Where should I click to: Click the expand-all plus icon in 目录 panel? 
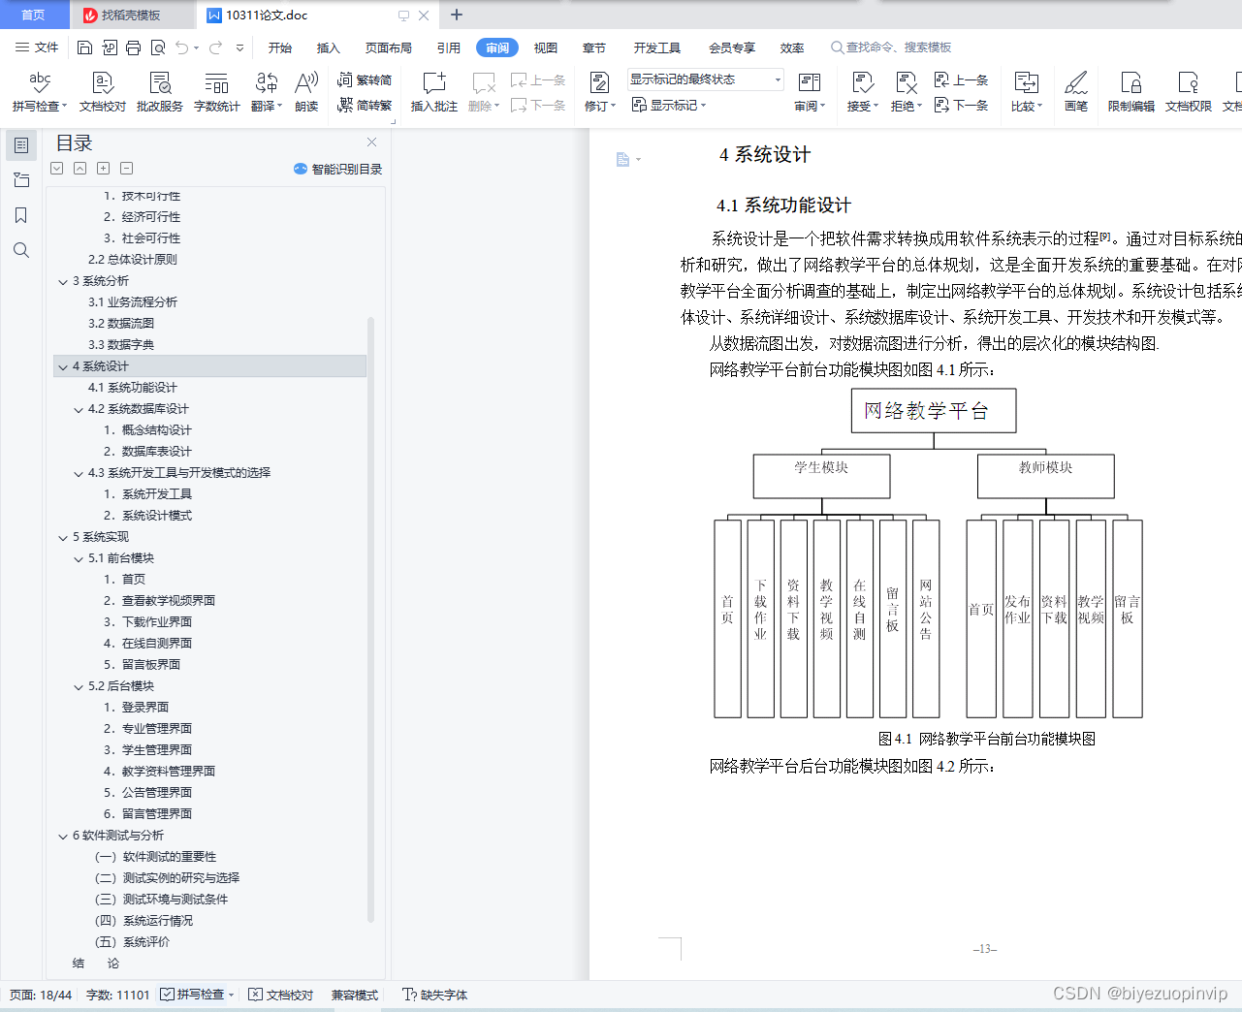[104, 169]
